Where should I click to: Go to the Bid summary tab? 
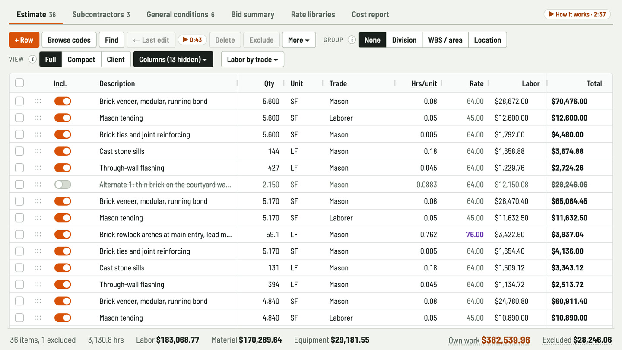click(253, 14)
